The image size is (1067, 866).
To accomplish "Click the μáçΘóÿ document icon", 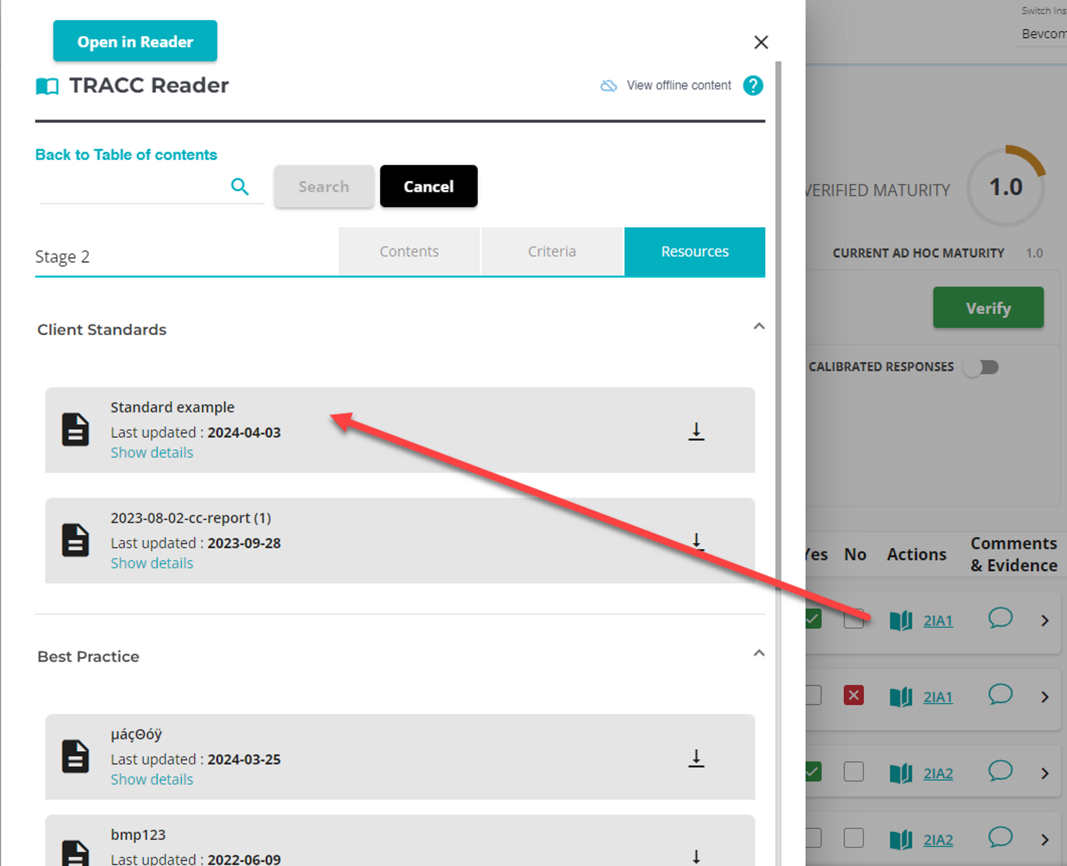I will 76,757.
